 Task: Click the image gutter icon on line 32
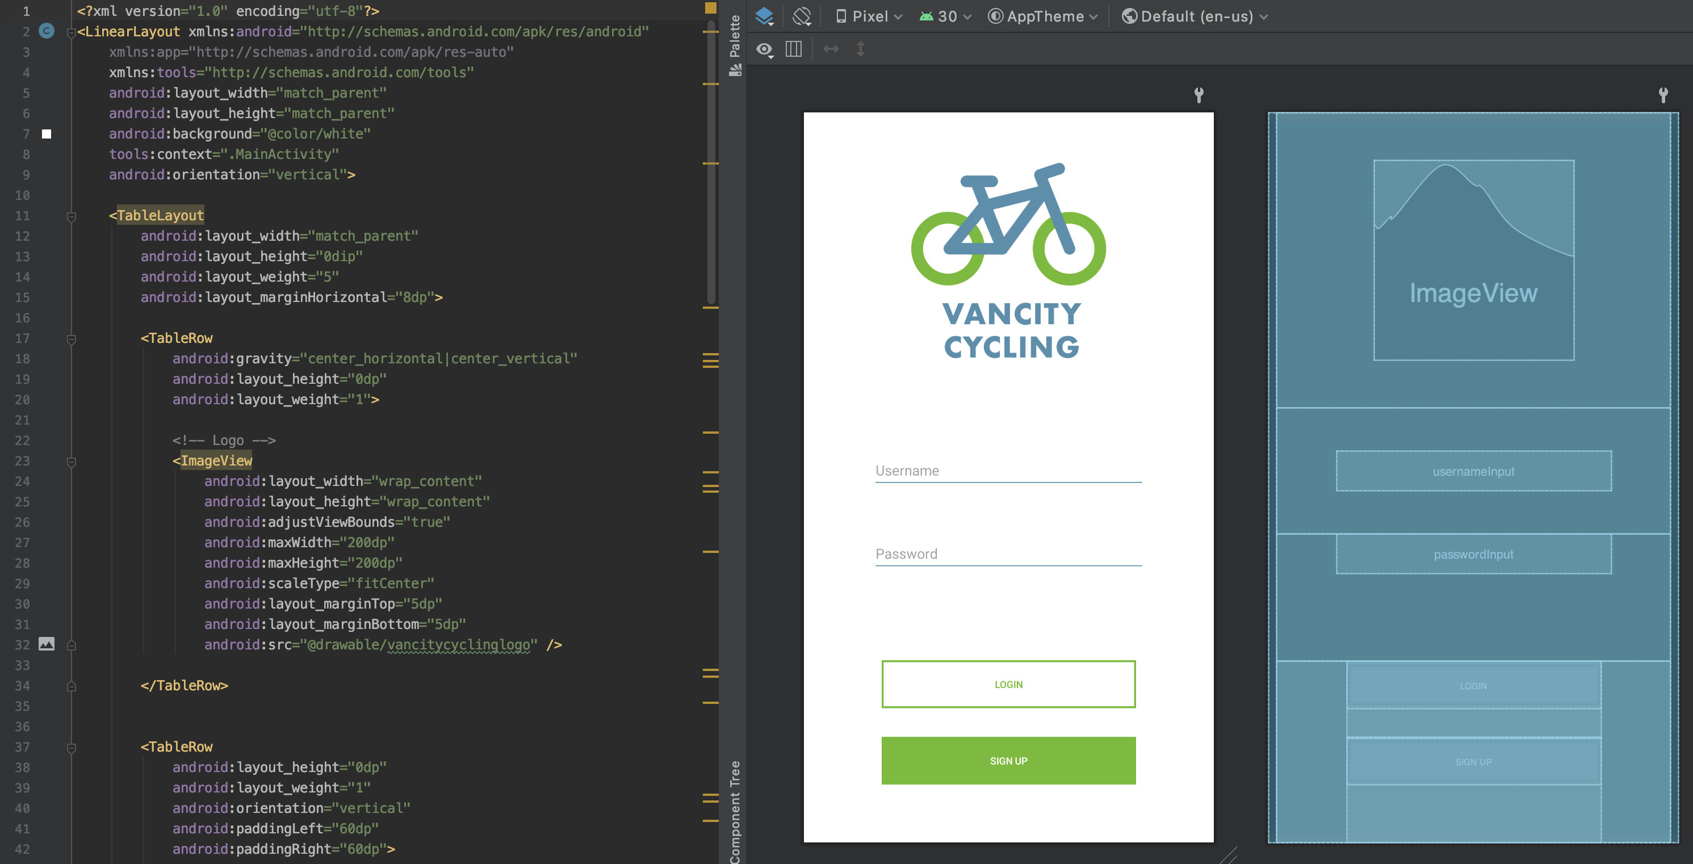click(x=47, y=644)
